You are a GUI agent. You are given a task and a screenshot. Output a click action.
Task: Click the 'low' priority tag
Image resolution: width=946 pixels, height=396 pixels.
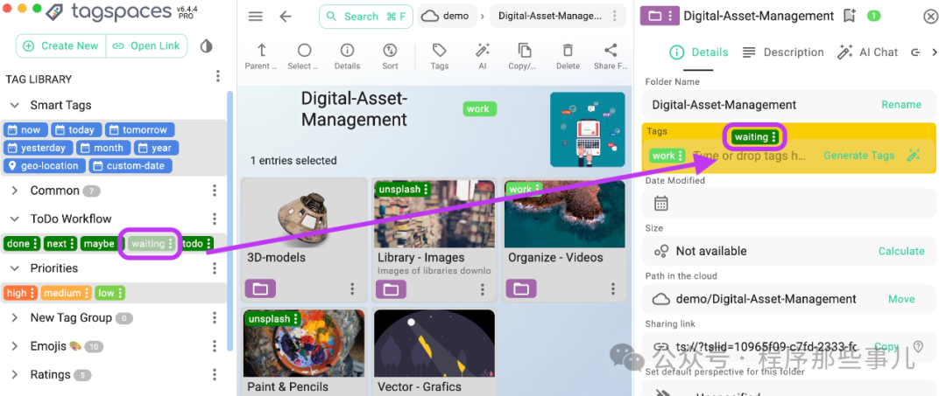(x=109, y=293)
